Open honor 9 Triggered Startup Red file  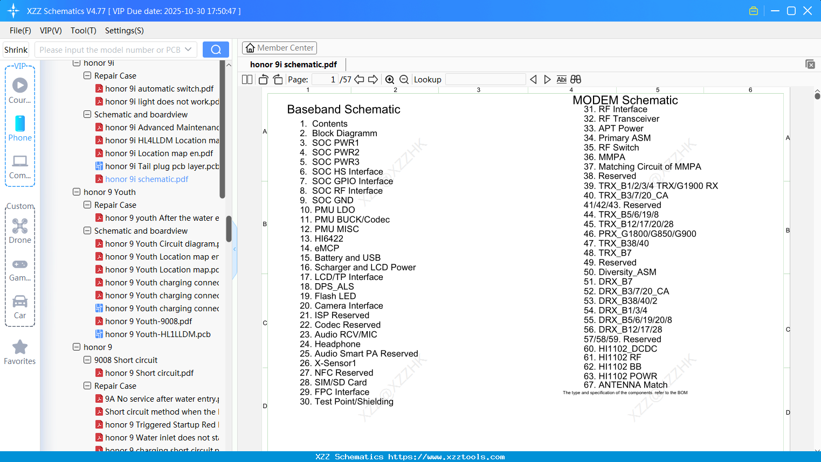[157, 425]
